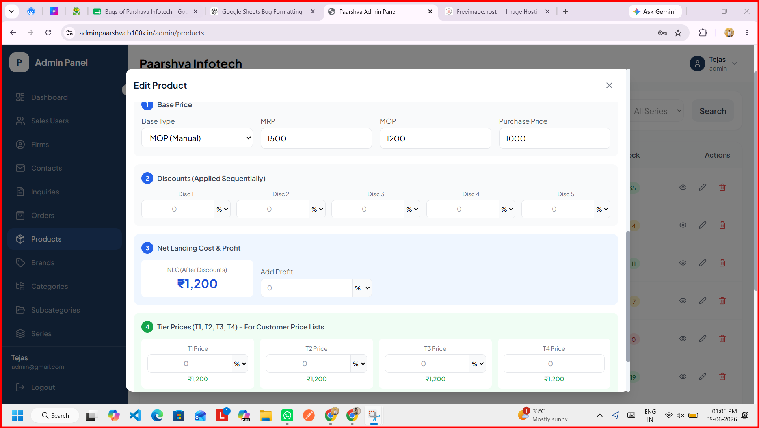Screen dimensions: 759x428
Task: Close the Edit Product dialog
Action: [x=609, y=86]
